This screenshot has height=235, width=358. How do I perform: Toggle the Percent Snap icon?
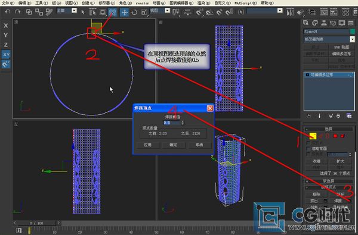219,12
